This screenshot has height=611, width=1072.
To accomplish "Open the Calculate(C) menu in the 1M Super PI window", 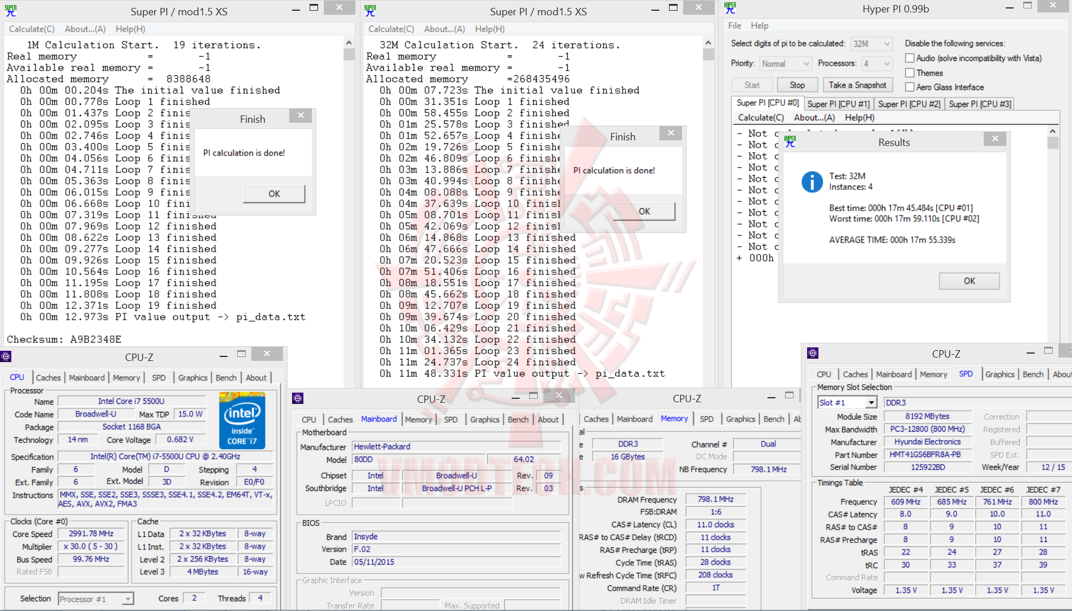I will [32, 29].
